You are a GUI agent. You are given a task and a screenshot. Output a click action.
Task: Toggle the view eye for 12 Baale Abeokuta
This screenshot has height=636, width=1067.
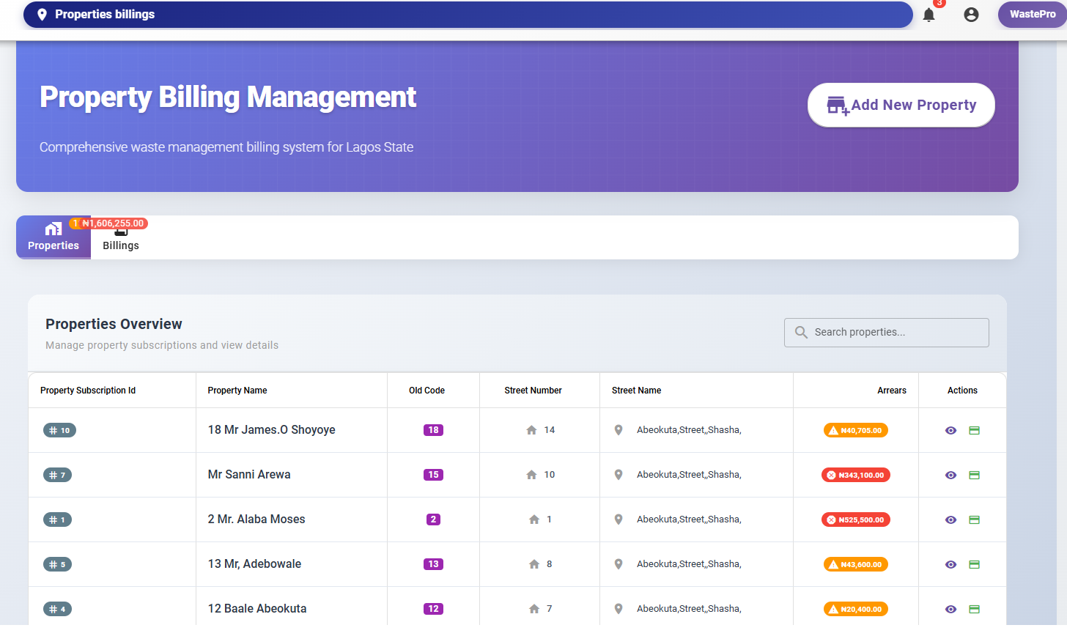[950, 609]
